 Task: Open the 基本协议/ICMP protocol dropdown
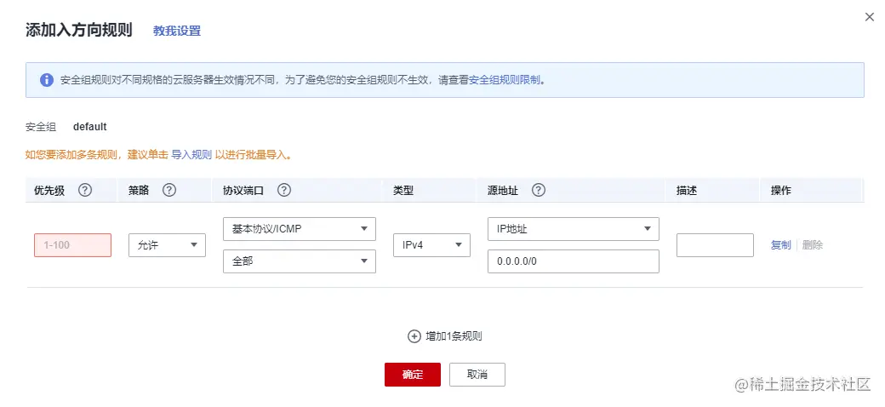(x=300, y=229)
